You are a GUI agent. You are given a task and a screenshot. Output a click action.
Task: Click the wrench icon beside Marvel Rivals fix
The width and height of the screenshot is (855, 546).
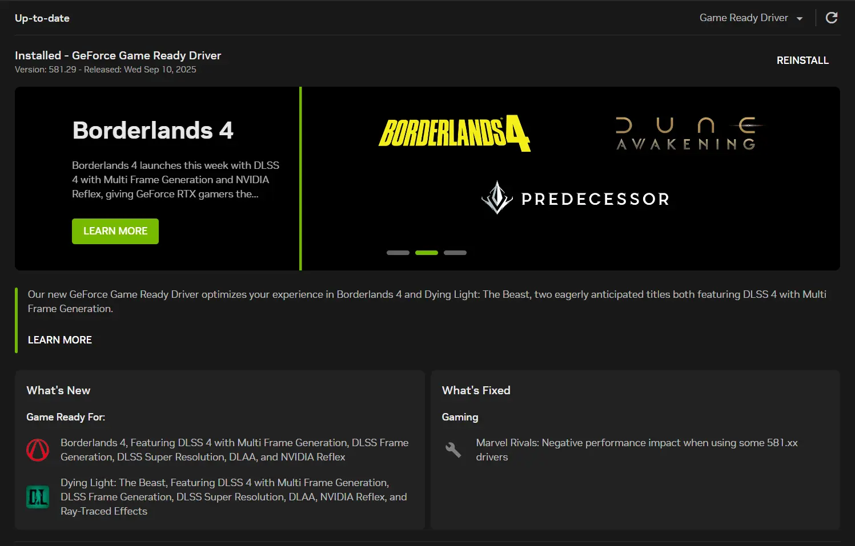coord(453,450)
